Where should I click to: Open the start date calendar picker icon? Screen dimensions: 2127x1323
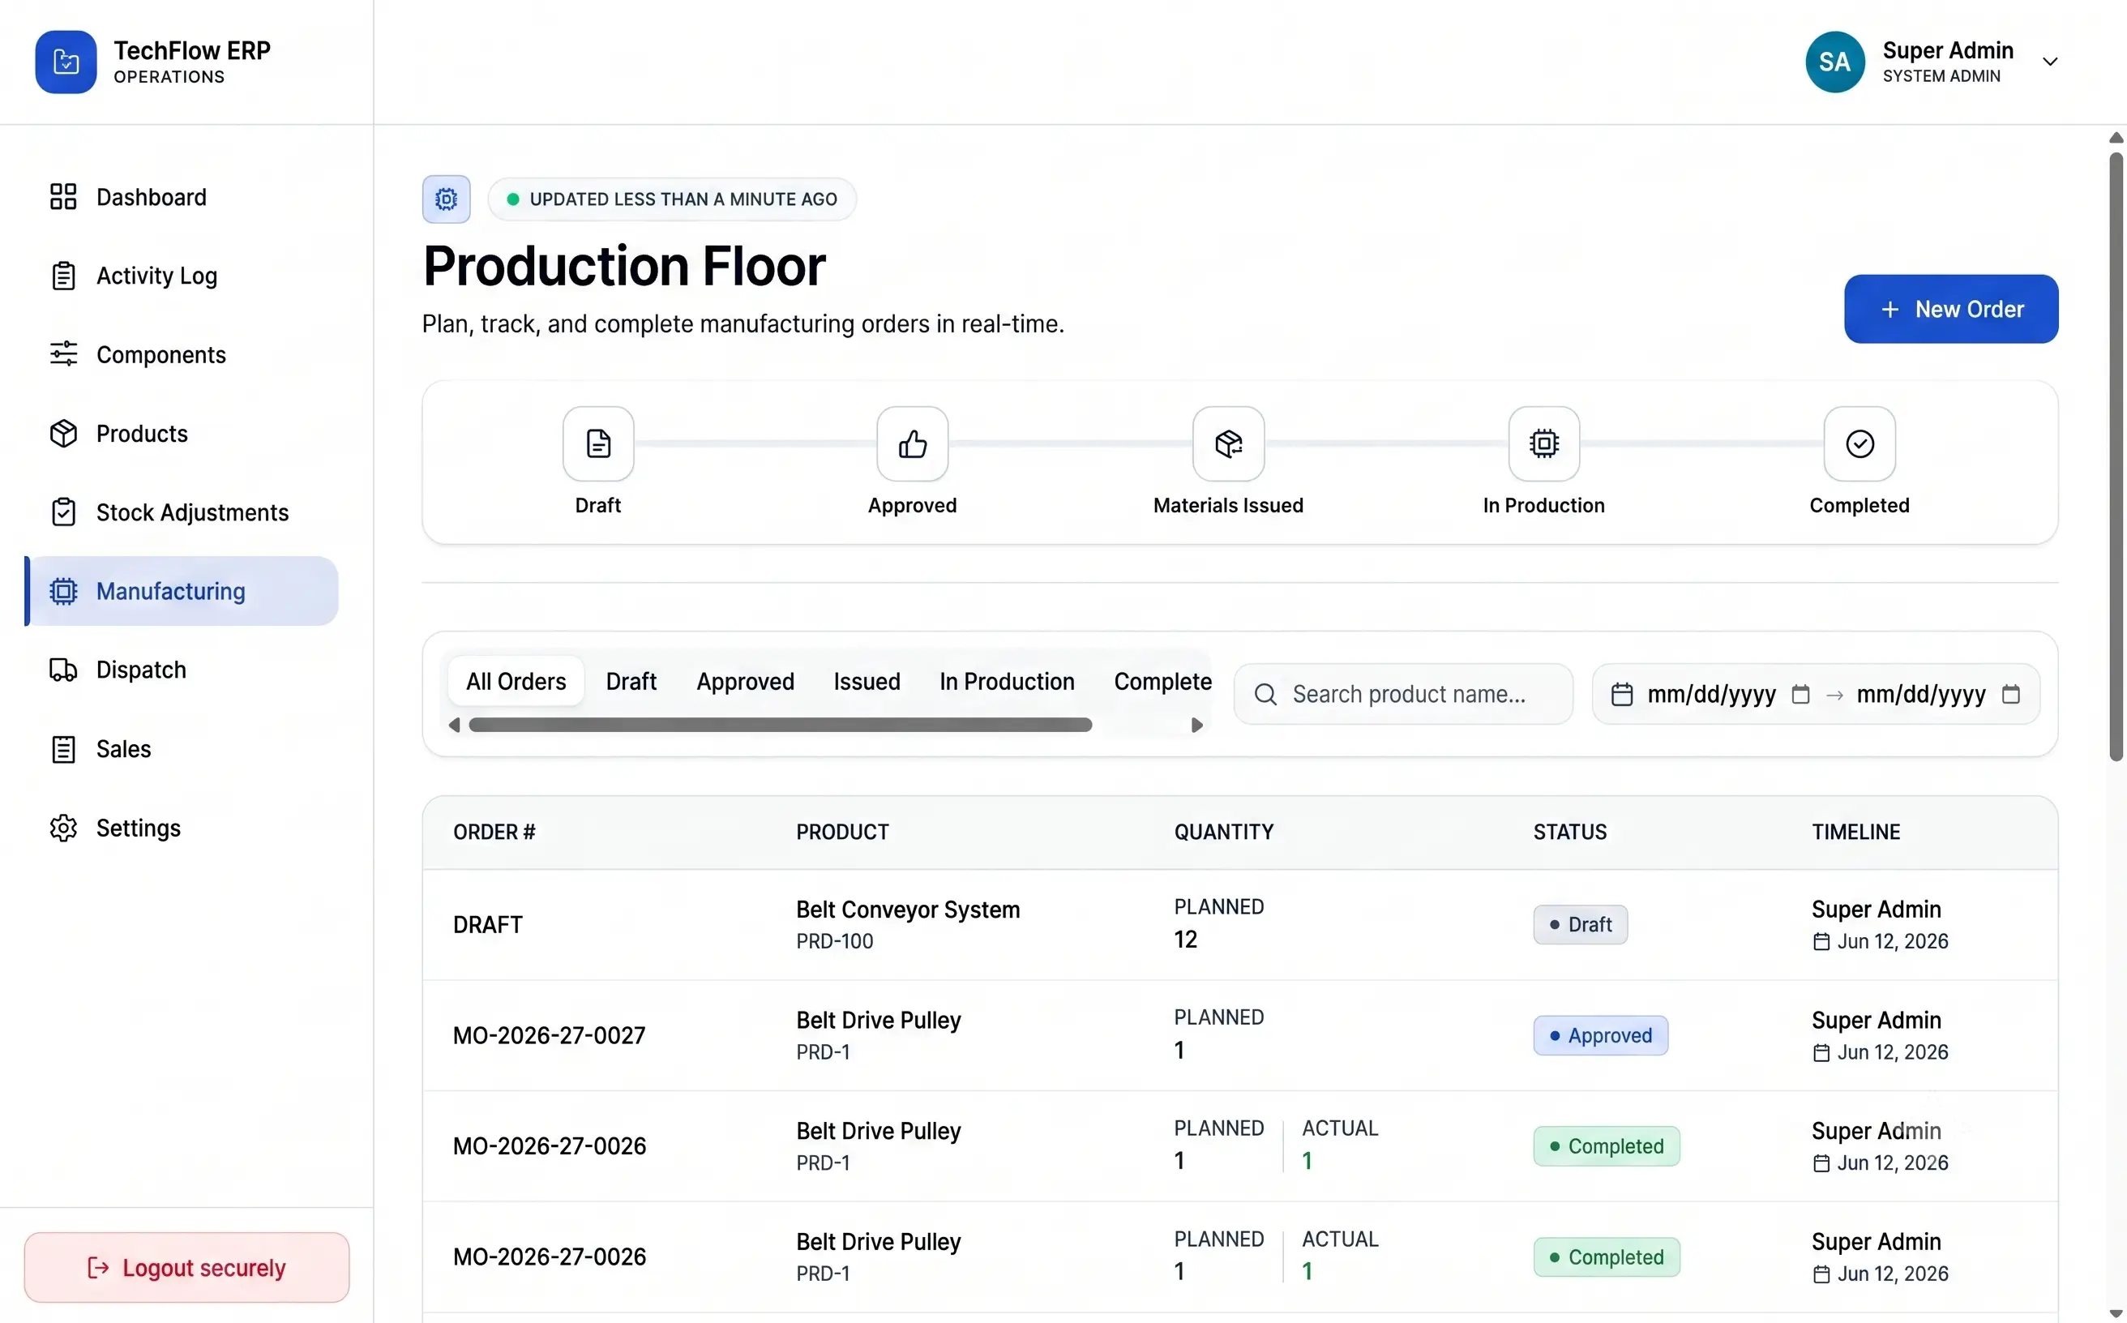click(x=1800, y=695)
